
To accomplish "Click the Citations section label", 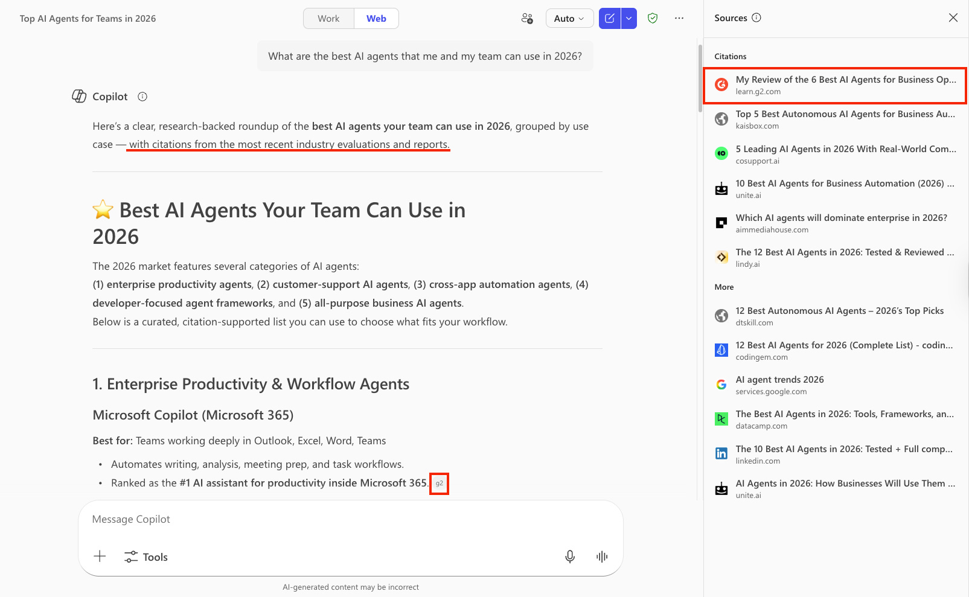I will (731, 56).
